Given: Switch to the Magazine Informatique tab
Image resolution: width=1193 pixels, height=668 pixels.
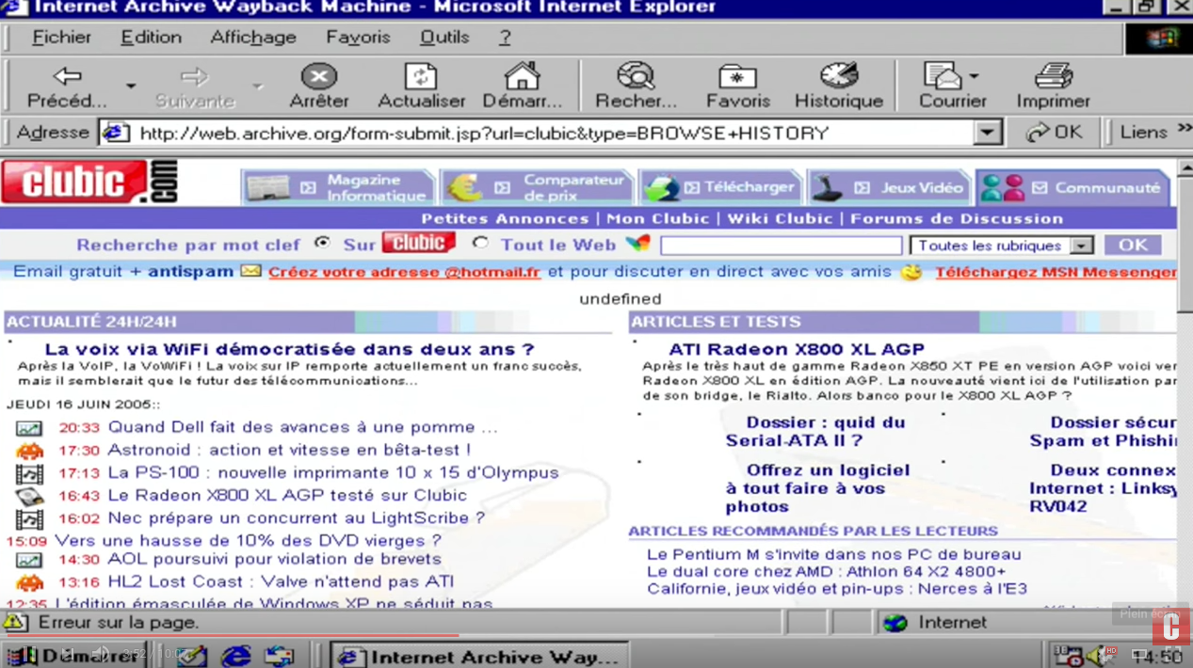Looking at the screenshot, I should pos(338,187).
